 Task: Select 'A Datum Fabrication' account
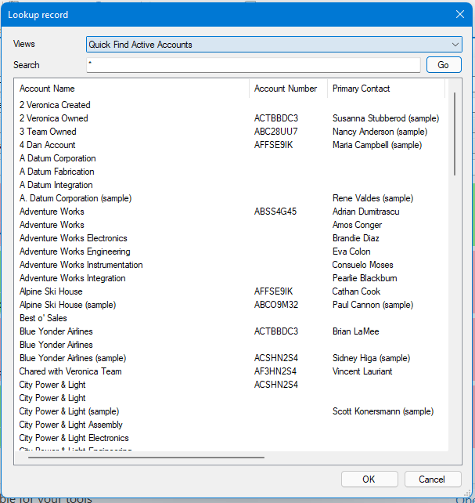click(x=56, y=172)
